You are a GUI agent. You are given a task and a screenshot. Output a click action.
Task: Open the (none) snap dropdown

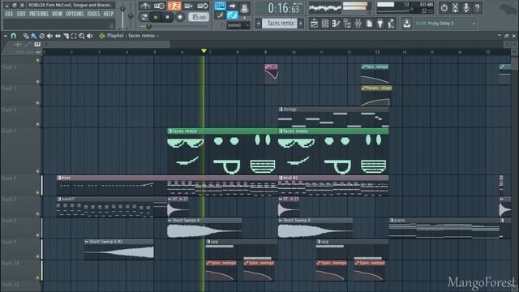coord(238,25)
